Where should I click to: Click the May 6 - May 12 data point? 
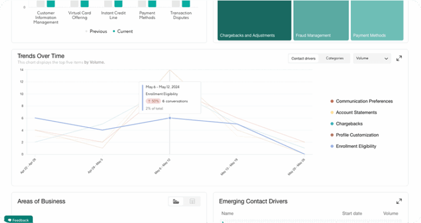169,118
